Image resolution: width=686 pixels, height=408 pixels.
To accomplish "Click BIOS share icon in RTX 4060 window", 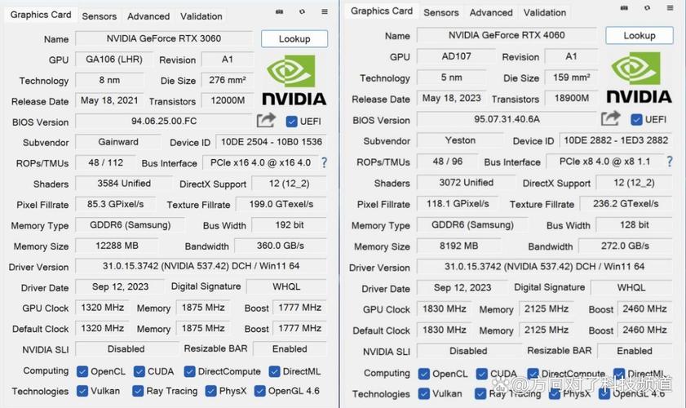I will (x=610, y=119).
